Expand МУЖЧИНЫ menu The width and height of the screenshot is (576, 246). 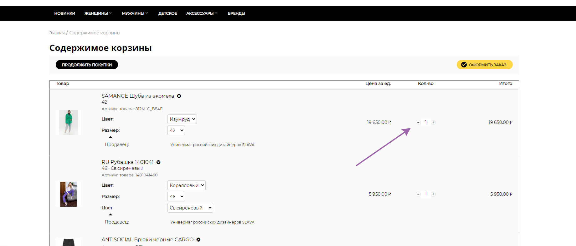click(135, 13)
